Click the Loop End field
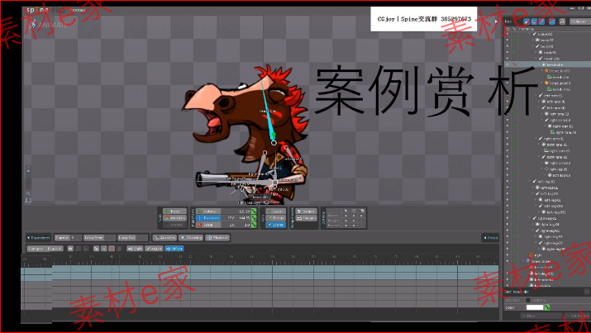The height and width of the screenshot is (333, 591). pos(133,238)
